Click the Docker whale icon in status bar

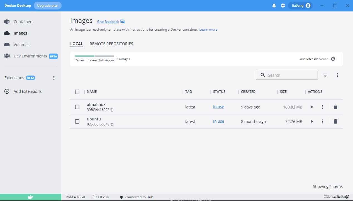click(x=31, y=197)
